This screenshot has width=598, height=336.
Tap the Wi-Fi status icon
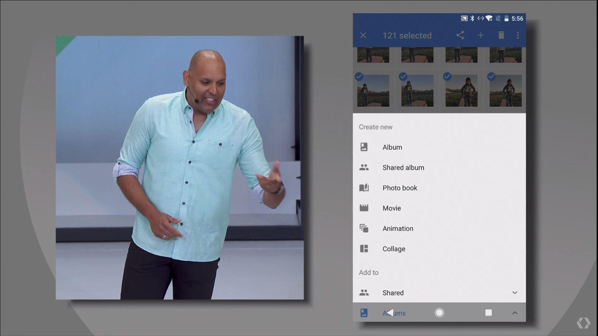pos(489,18)
